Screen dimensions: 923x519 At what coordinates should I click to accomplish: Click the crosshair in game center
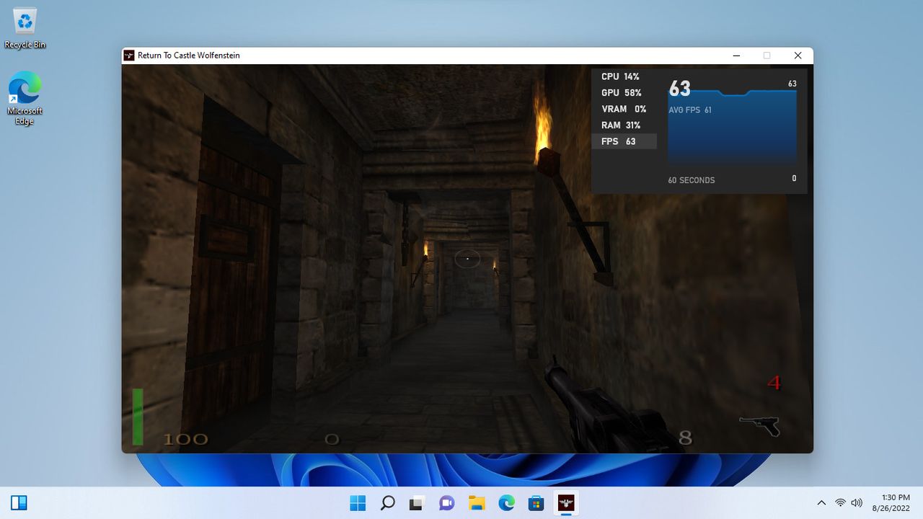click(x=467, y=258)
